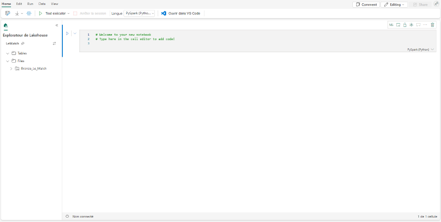The height and width of the screenshot is (222, 441).
Task: Click the Arrêter la session stop button
Action: [x=89, y=13]
